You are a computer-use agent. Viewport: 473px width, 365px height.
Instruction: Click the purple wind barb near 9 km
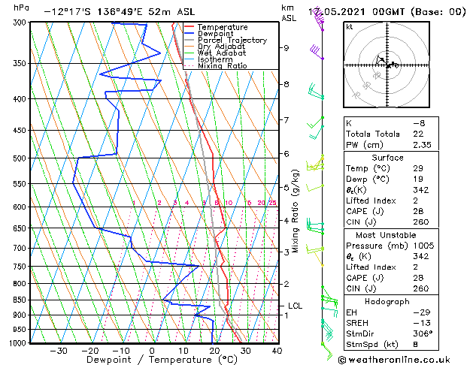317,52
